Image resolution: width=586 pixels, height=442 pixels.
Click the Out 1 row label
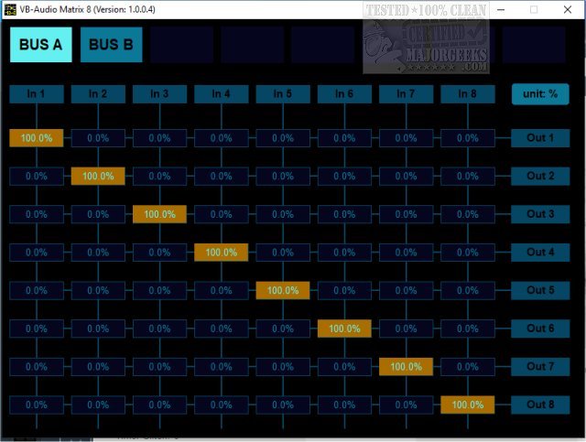pos(540,138)
